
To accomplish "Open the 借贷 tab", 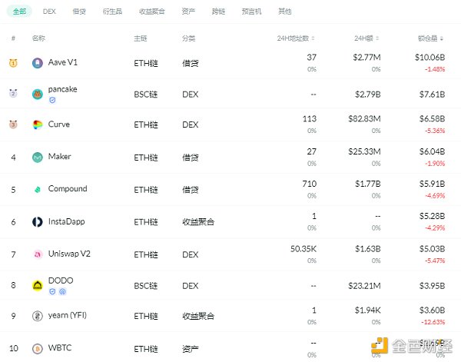I will [79, 12].
